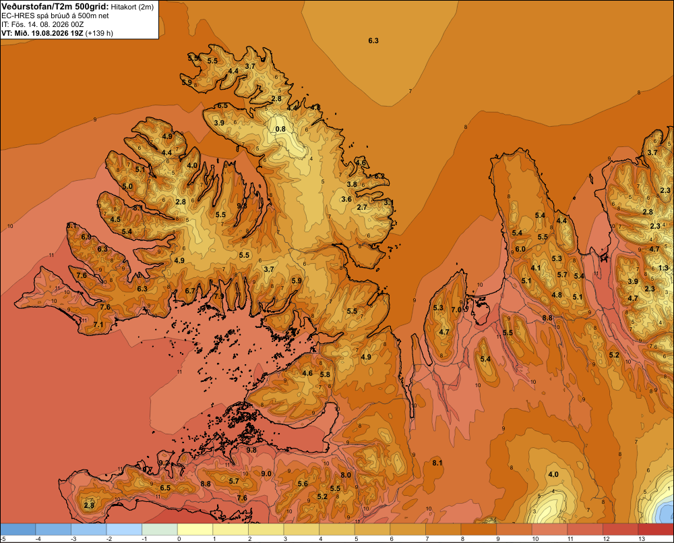Click the 2.8 label on the Snæfellsnes tip
674x543 pixels.
tap(89, 505)
